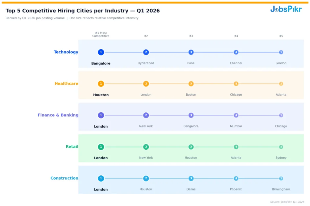This screenshot has height=206, width=310.
Task: Click Atlanta label in Retail row
Action: (x=236, y=158)
